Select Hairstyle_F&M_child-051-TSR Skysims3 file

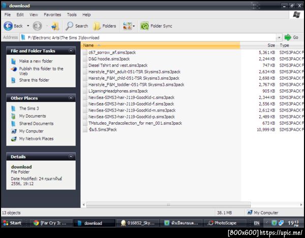[134, 78]
